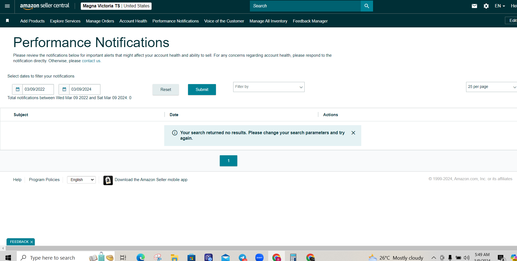Click the Amazon Seller app icon
This screenshot has height=261, width=517.
coord(108,180)
